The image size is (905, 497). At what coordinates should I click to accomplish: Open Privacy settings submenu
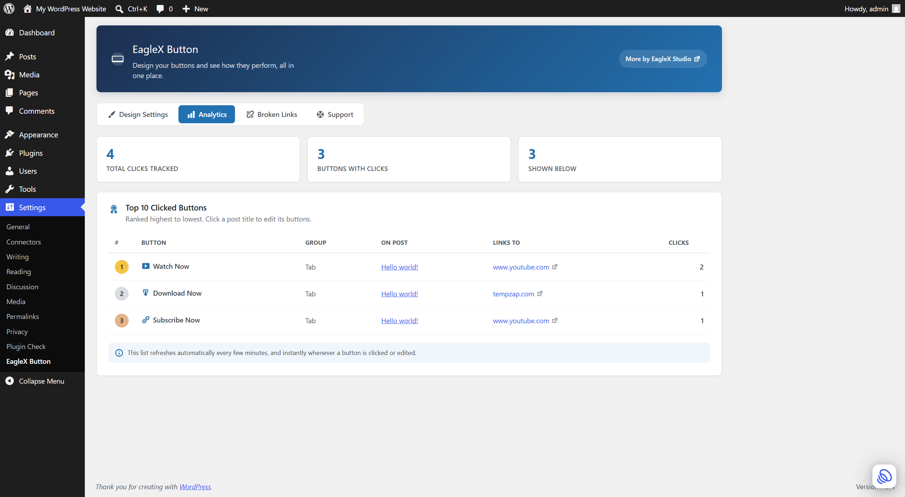(x=17, y=332)
